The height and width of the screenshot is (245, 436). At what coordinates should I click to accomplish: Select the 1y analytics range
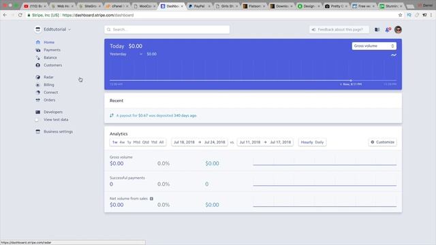coord(129,142)
